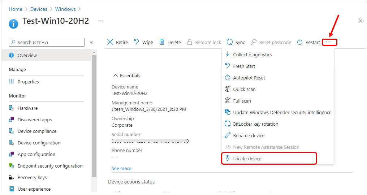
Task: Choose BitLocker key rotation entry
Action: click(278, 124)
